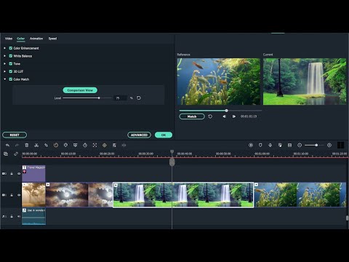The width and height of the screenshot is (349, 262).
Task: Expand the White Balance section arrow
Action: tap(4, 56)
